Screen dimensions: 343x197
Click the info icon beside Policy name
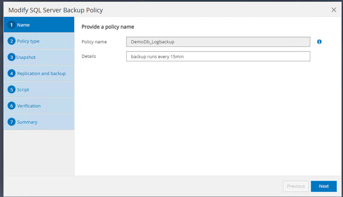point(319,42)
